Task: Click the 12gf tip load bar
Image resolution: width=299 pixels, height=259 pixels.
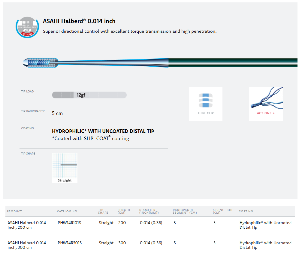Action: [x=89, y=95]
